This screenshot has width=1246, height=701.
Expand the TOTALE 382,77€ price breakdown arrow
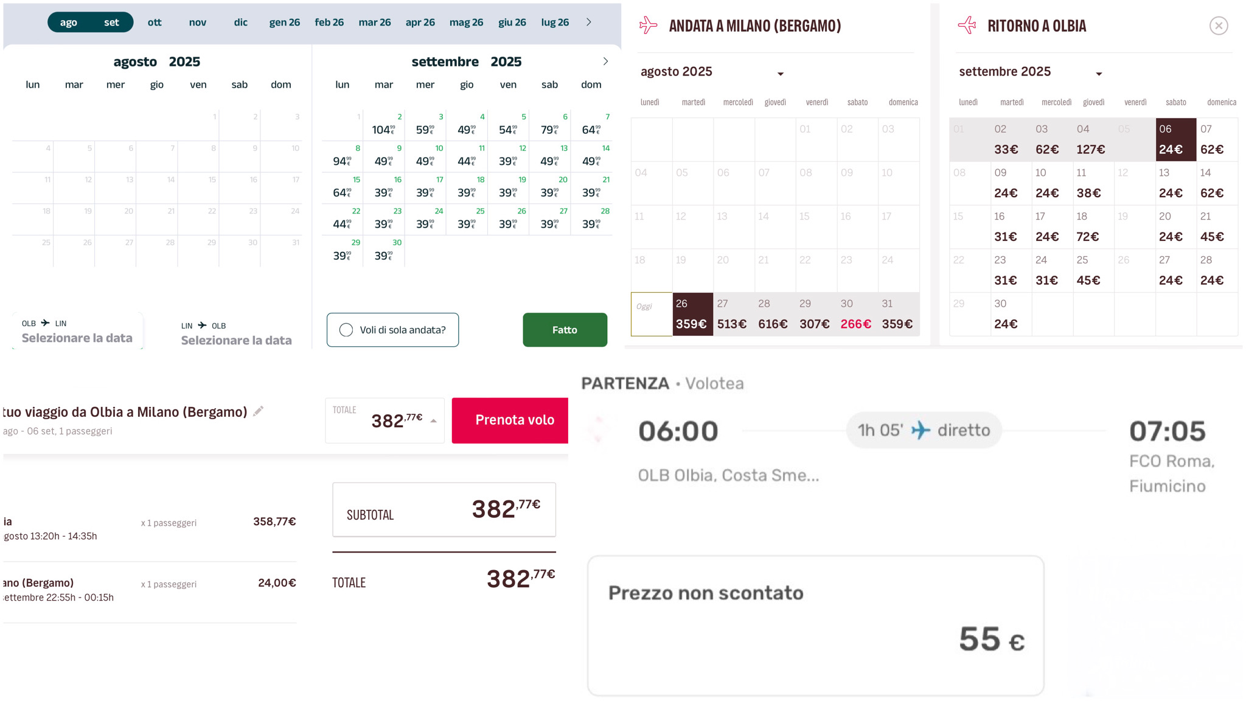(x=433, y=421)
